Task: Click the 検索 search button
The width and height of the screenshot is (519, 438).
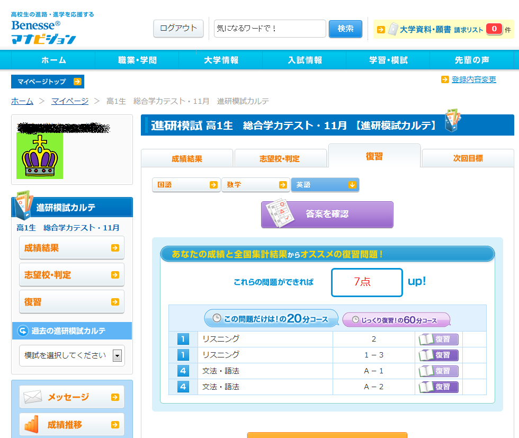Action: (x=345, y=29)
